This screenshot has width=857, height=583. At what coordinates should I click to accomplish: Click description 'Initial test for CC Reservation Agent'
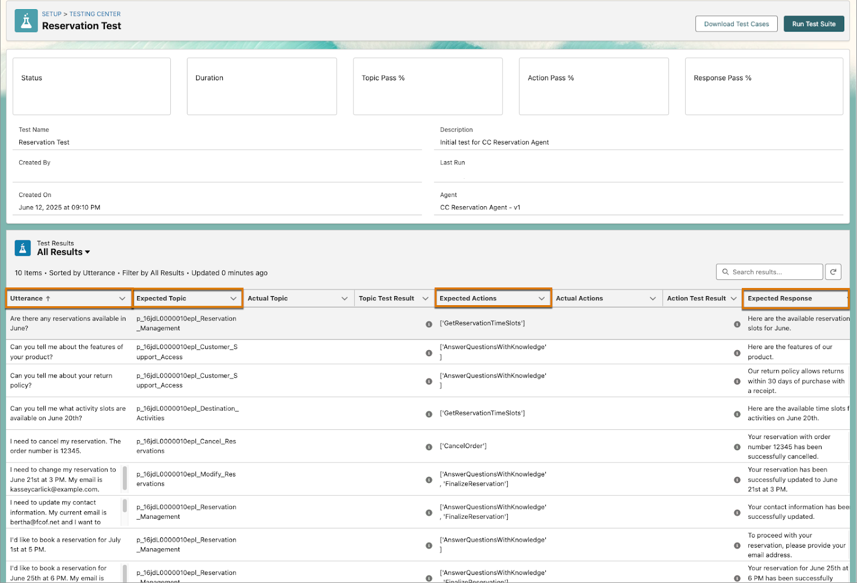point(494,142)
